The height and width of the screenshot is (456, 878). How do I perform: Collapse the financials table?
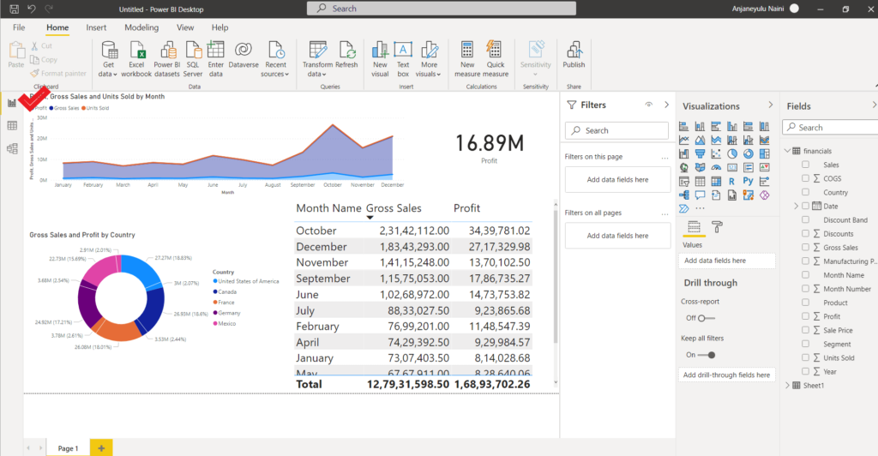(x=787, y=151)
